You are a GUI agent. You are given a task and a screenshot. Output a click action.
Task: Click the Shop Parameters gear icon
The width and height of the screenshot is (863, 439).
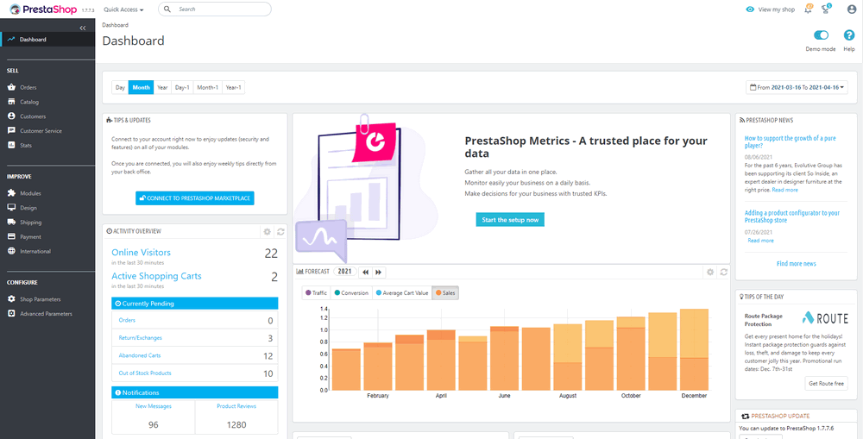click(11, 298)
